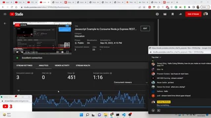
Task: Click the browser back button
Action: pyautogui.click(x=3, y=7)
